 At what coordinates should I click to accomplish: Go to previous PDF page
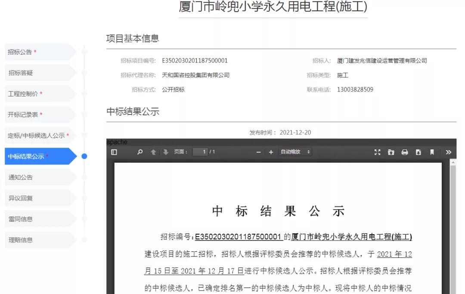(153, 152)
